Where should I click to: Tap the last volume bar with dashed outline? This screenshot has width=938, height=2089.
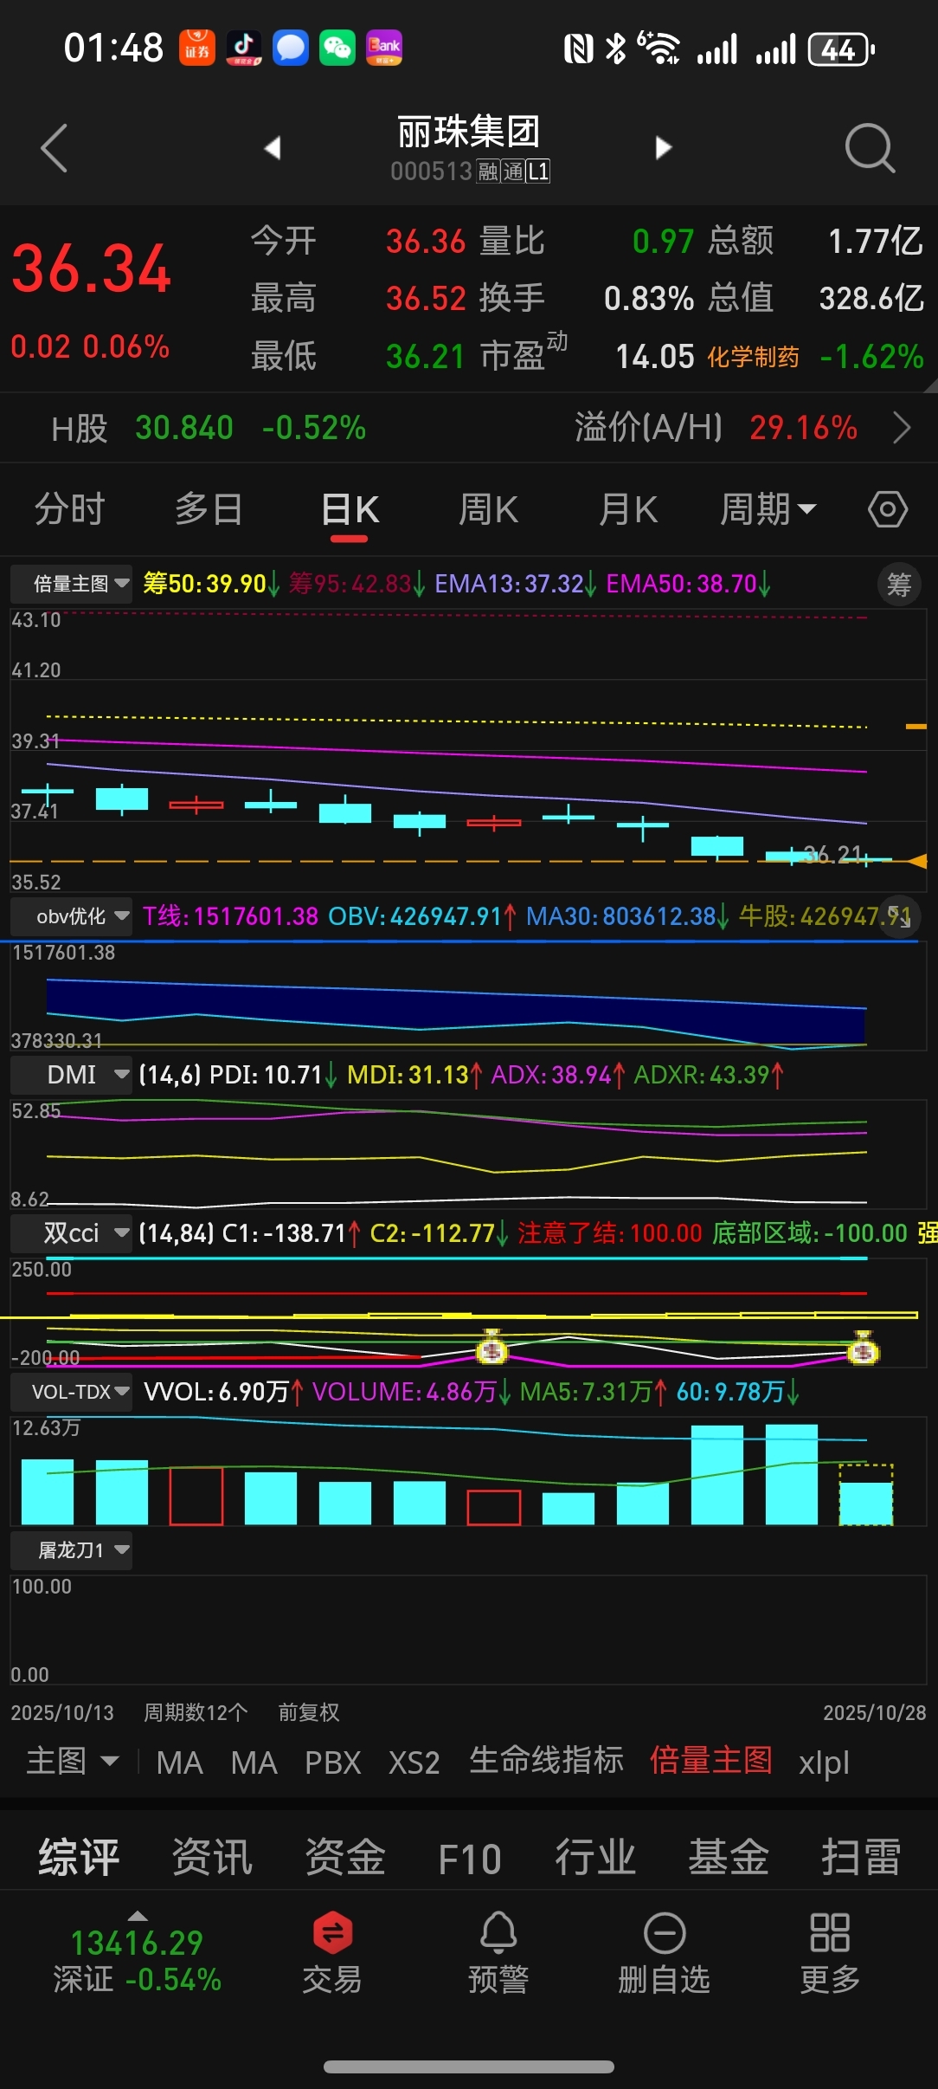pos(866,1494)
